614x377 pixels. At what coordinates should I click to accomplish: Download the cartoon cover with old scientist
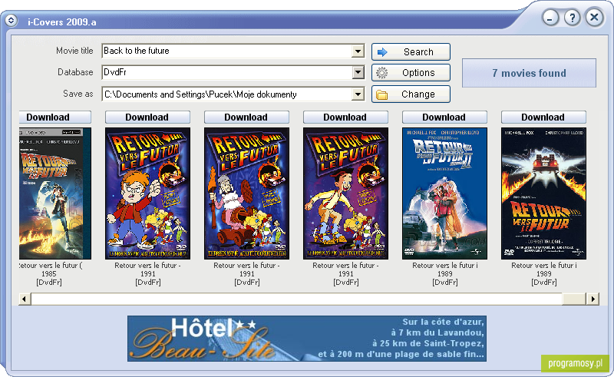[x=246, y=117]
